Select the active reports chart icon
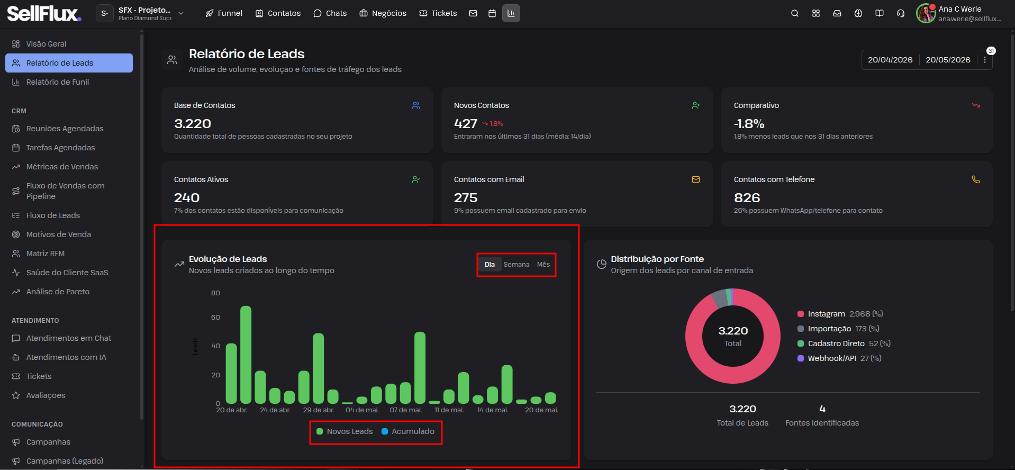This screenshot has height=470, width=1015. 511,13
